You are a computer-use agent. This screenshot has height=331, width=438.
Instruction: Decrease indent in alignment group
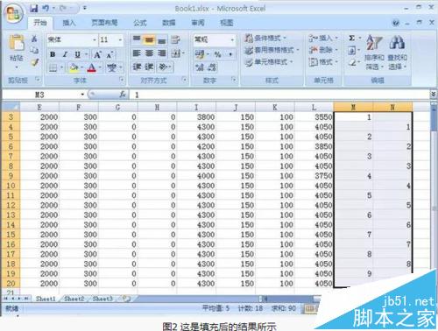pyautogui.click(x=137, y=67)
